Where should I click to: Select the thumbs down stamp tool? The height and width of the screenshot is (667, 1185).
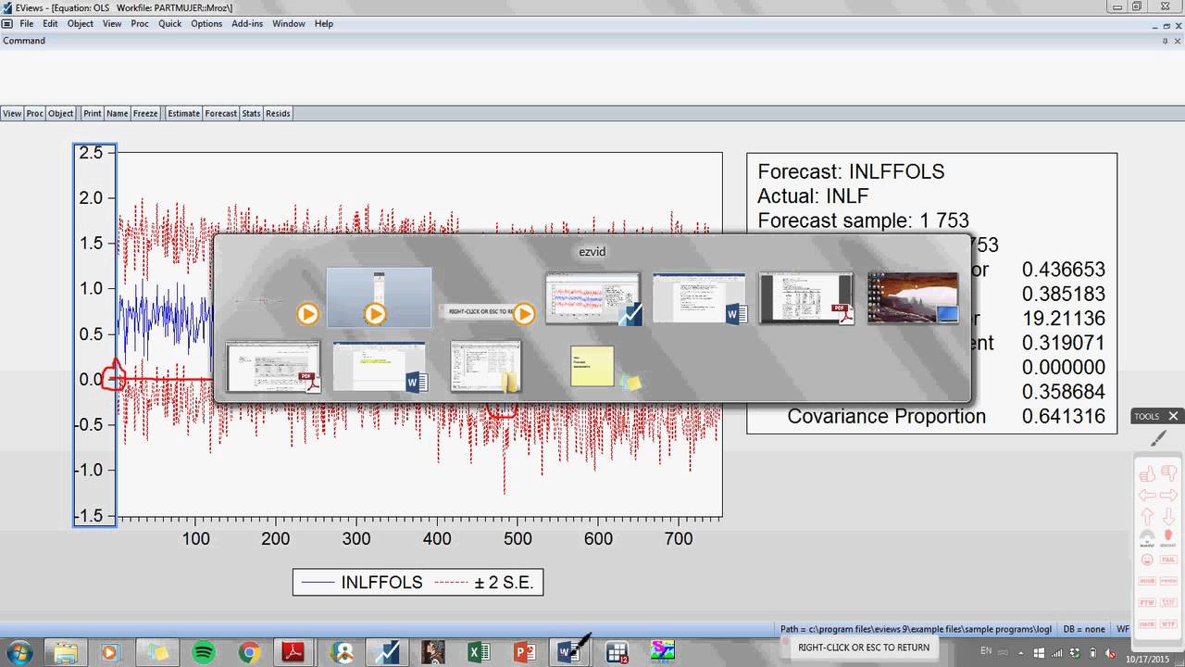click(1167, 472)
